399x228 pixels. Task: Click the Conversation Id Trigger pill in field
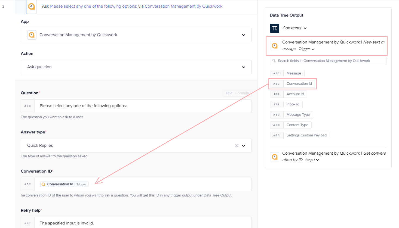65,184
